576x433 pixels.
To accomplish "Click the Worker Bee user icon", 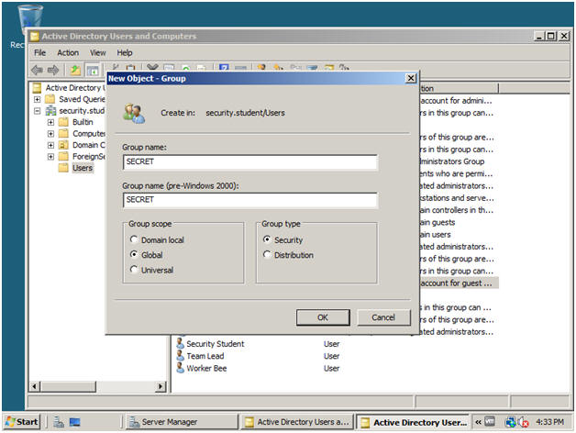I will [x=180, y=368].
